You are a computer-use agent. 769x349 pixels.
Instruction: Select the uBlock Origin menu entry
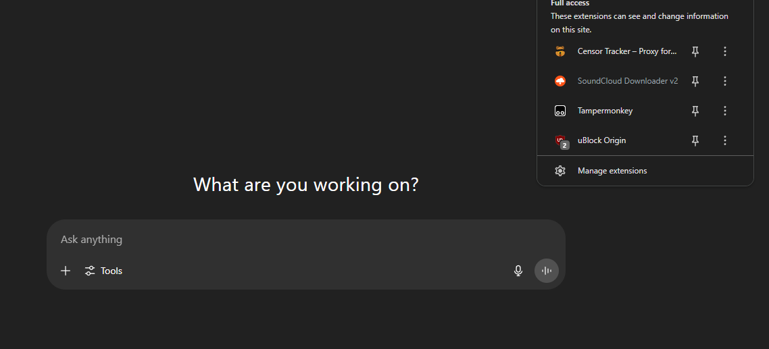[x=601, y=140]
